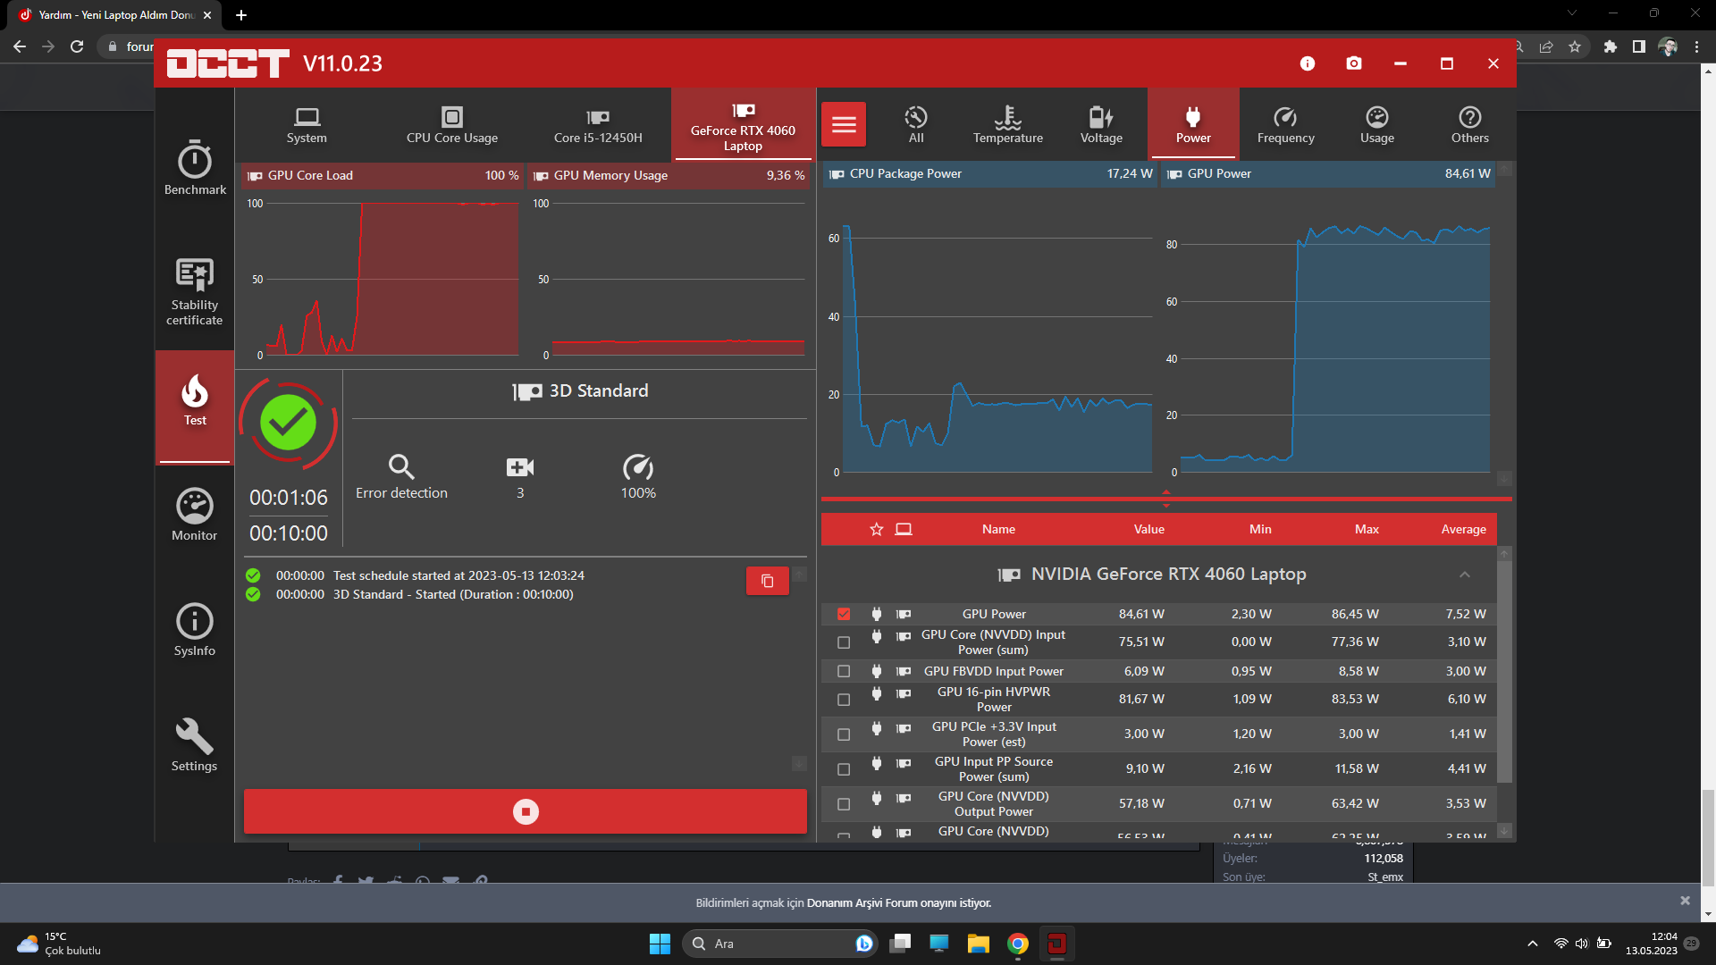Dismiss the browser notification bar
The height and width of the screenshot is (965, 1716).
coord(1685,901)
